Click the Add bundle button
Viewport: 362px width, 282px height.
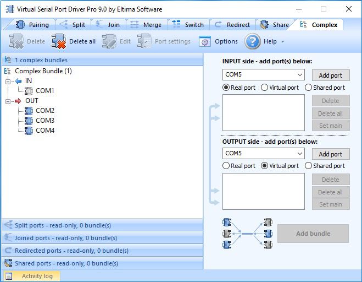[313, 234]
